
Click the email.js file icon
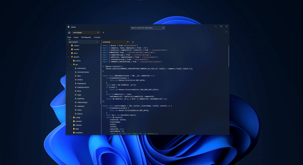(x=76, y=80)
